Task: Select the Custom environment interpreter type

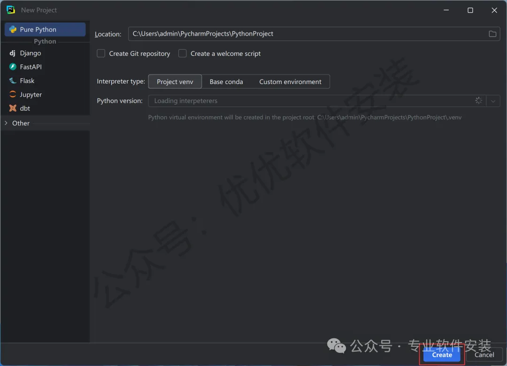Action: coord(290,82)
